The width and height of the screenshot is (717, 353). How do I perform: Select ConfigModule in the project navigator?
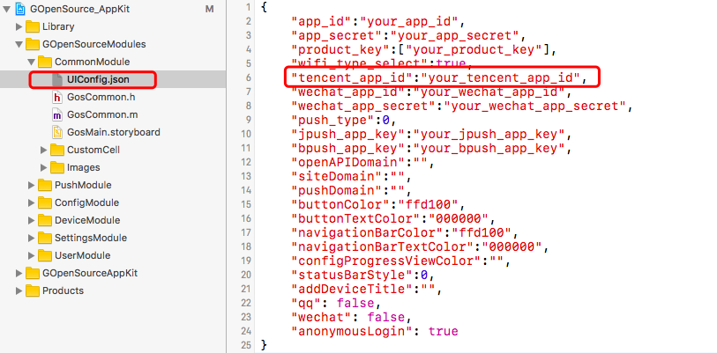(x=86, y=202)
